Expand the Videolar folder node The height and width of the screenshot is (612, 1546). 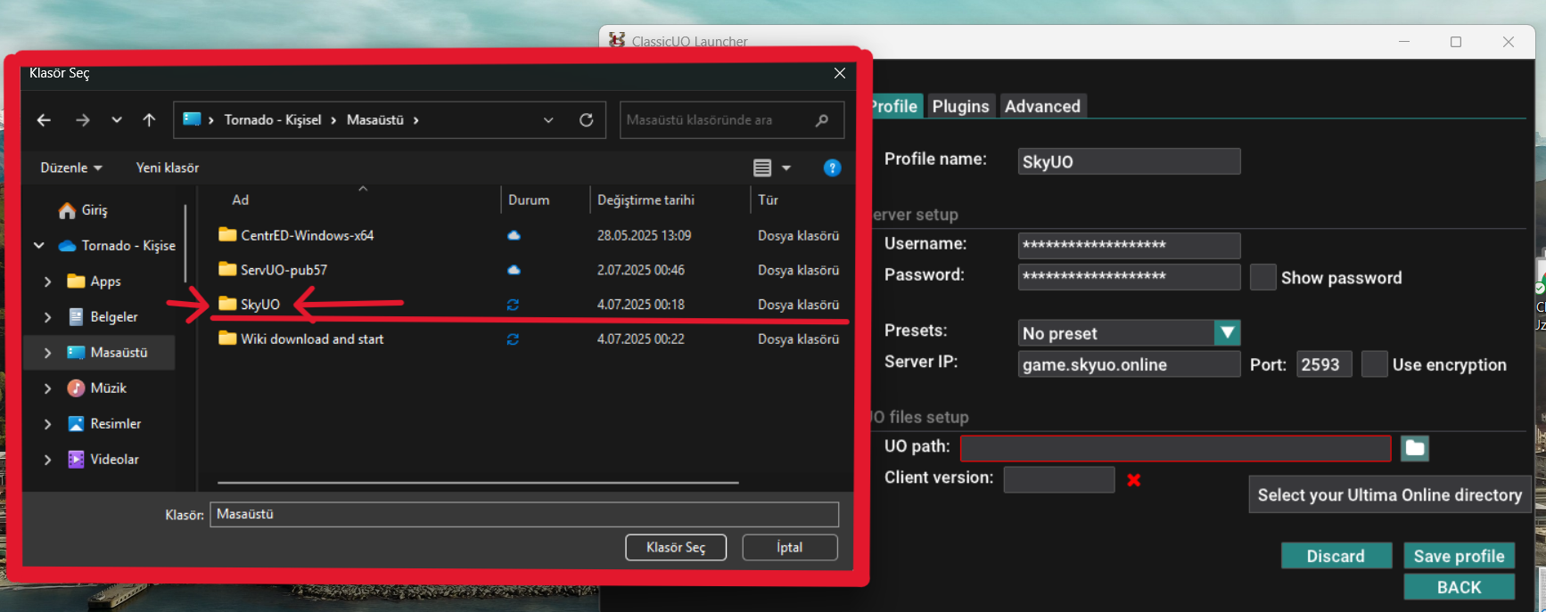coord(48,460)
